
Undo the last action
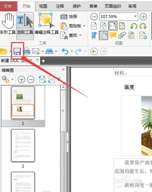(x=65, y=51)
